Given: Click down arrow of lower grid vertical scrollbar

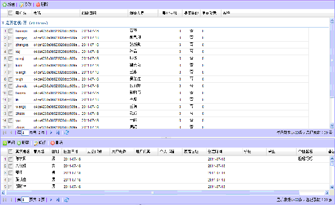Looking at the screenshot, I should [332, 187].
